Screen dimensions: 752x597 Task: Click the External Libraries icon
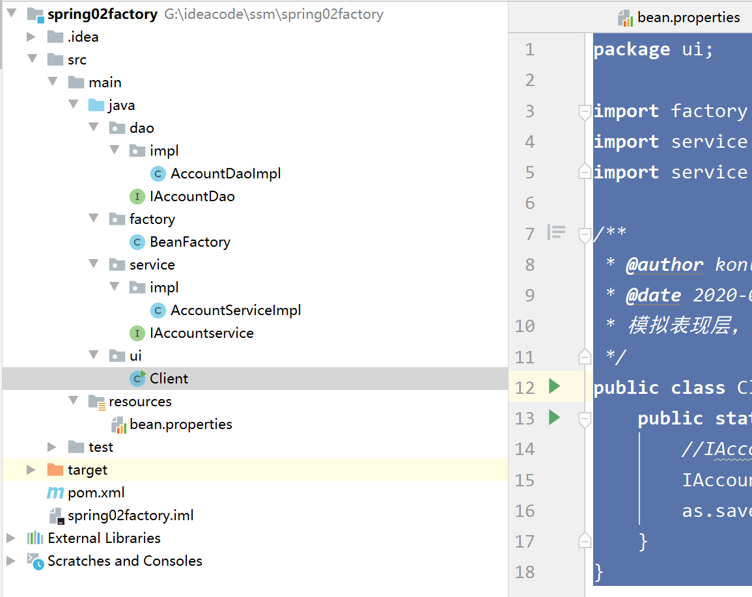pos(35,538)
